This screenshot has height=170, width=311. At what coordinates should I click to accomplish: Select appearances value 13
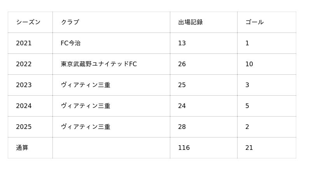pyautogui.click(x=182, y=43)
